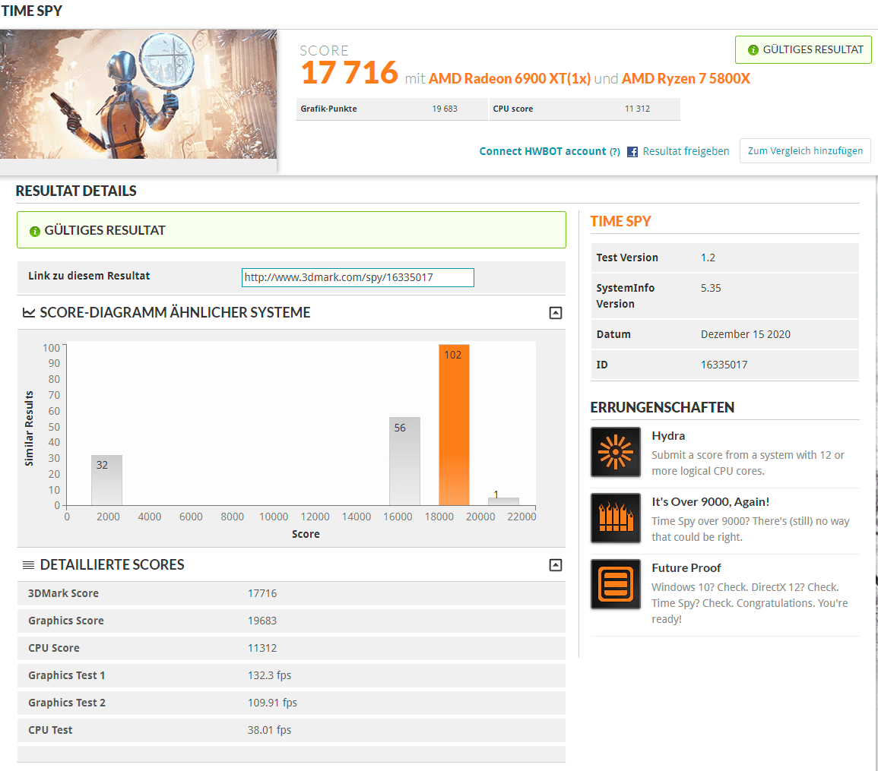Click the Grafik-Punkte value 19 683
878x771 pixels.
445,109
